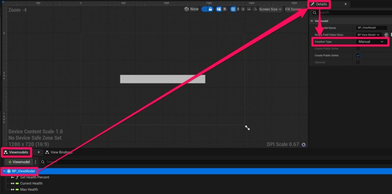Toggle the grid snapping icon

click(233, 9)
